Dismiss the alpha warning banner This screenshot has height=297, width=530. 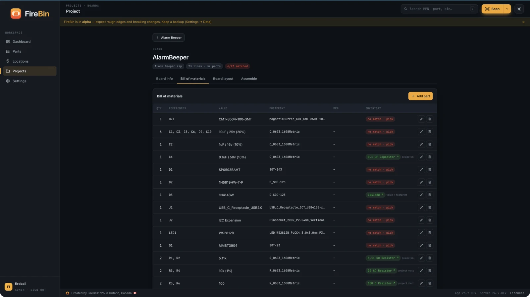pyautogui.click(x=523, y=22)
